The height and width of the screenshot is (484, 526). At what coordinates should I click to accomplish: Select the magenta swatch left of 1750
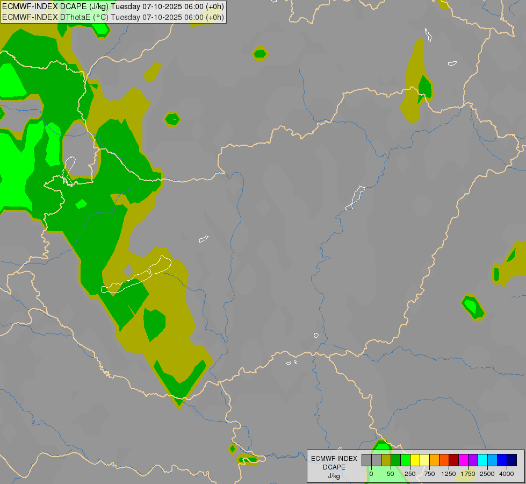(464, 460)
